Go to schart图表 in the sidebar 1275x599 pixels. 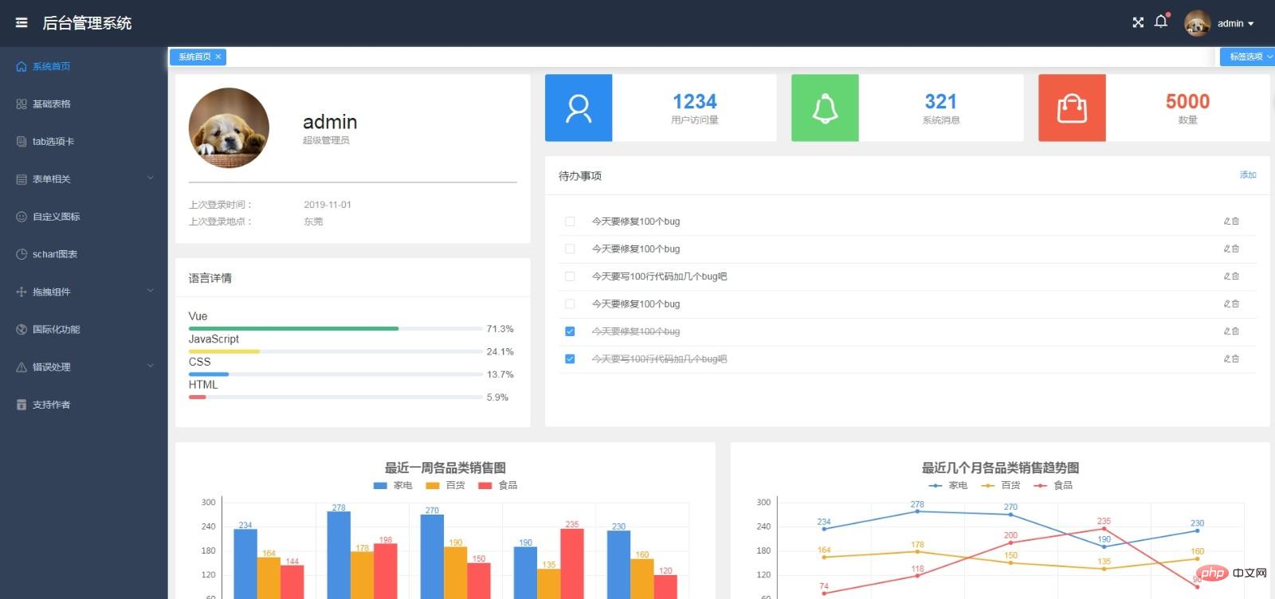click(54, 254)
